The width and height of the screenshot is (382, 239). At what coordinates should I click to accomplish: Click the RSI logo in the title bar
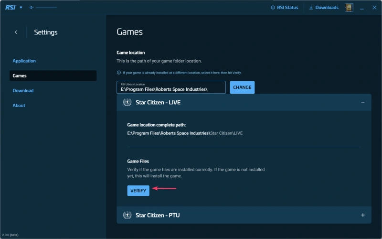[10, 7]
